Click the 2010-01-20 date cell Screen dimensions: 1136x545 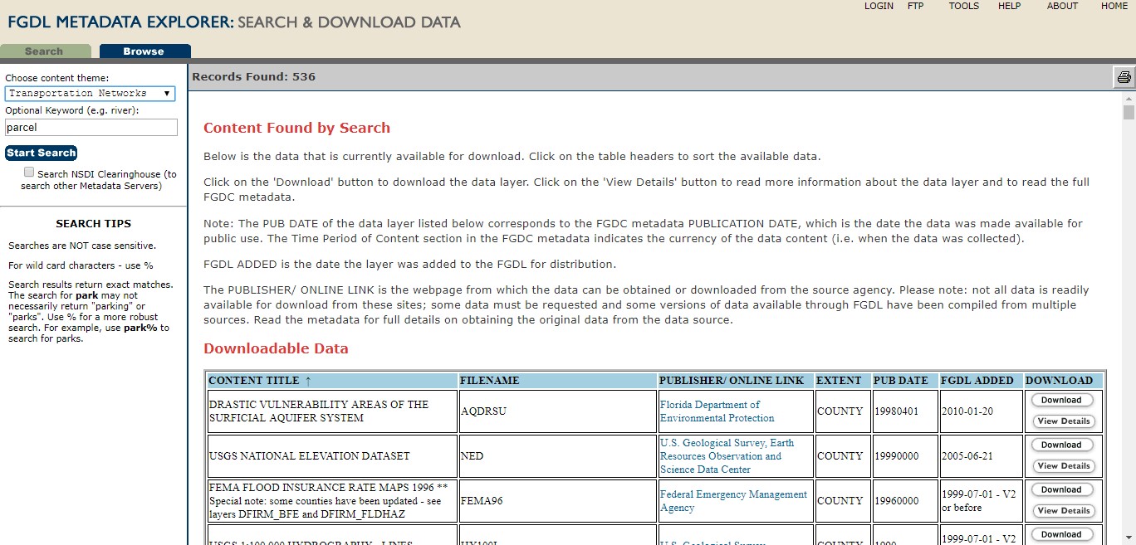tap(981, 411)
